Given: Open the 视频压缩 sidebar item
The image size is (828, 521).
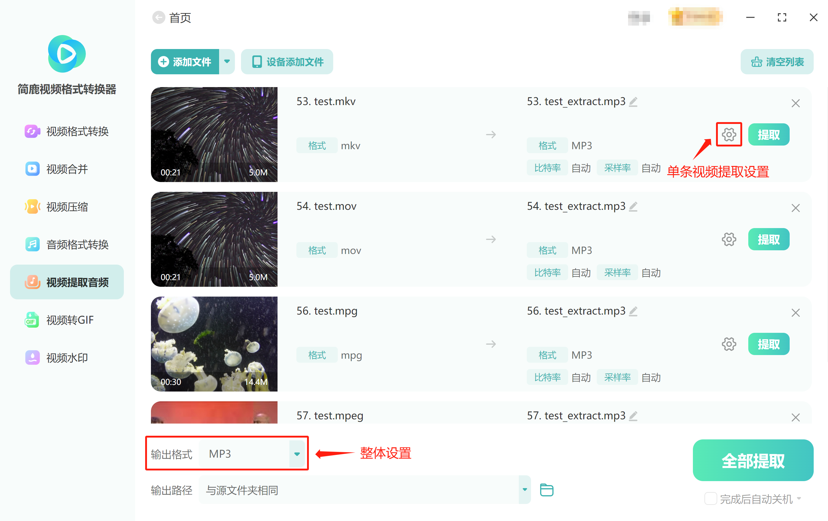Looking at the screenshot, I should tap(67, 207).
